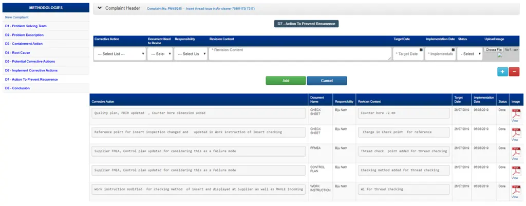Open PDF icon for Counter bore row
The width and height of the screenshot is (526, 206).
pos(515,114)
